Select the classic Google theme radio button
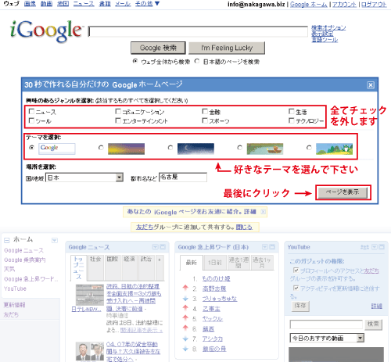391x362 pixels. pyautogui.click(x=32, y=148)
